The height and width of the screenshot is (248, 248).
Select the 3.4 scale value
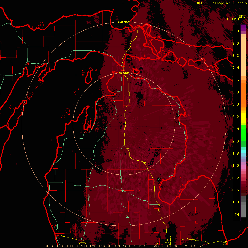(x=236, y=129)
